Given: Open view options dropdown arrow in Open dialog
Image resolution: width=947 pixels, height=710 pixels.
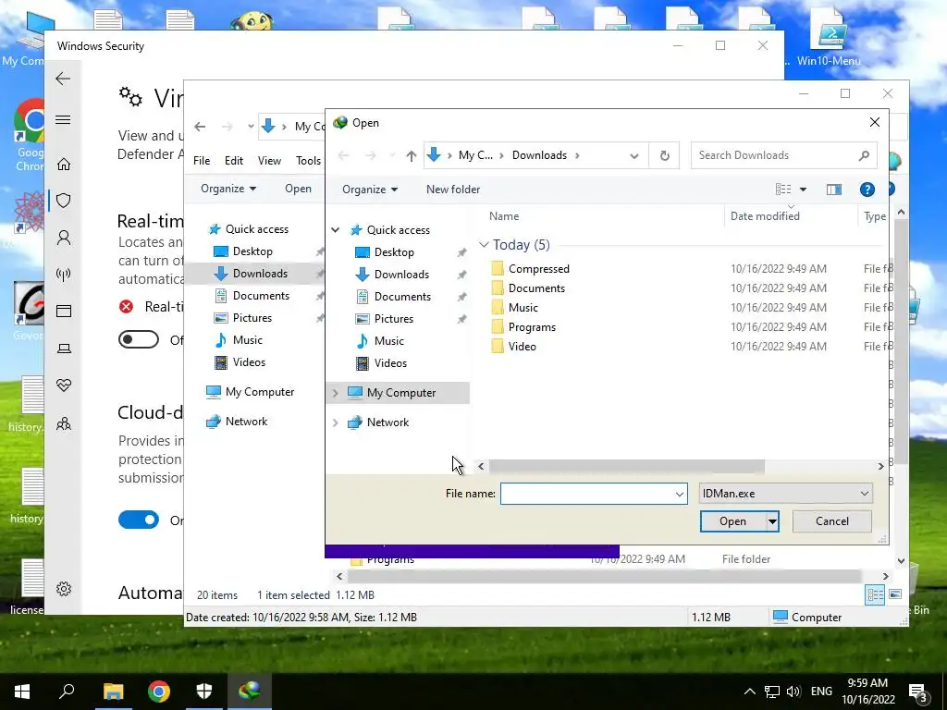Looking at the screenshot, I should coord(804,190).
